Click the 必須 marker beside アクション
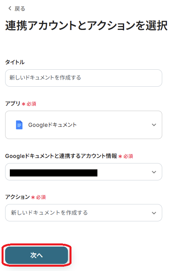Screen dimensions: 174x271 click(x=41, y=197)
